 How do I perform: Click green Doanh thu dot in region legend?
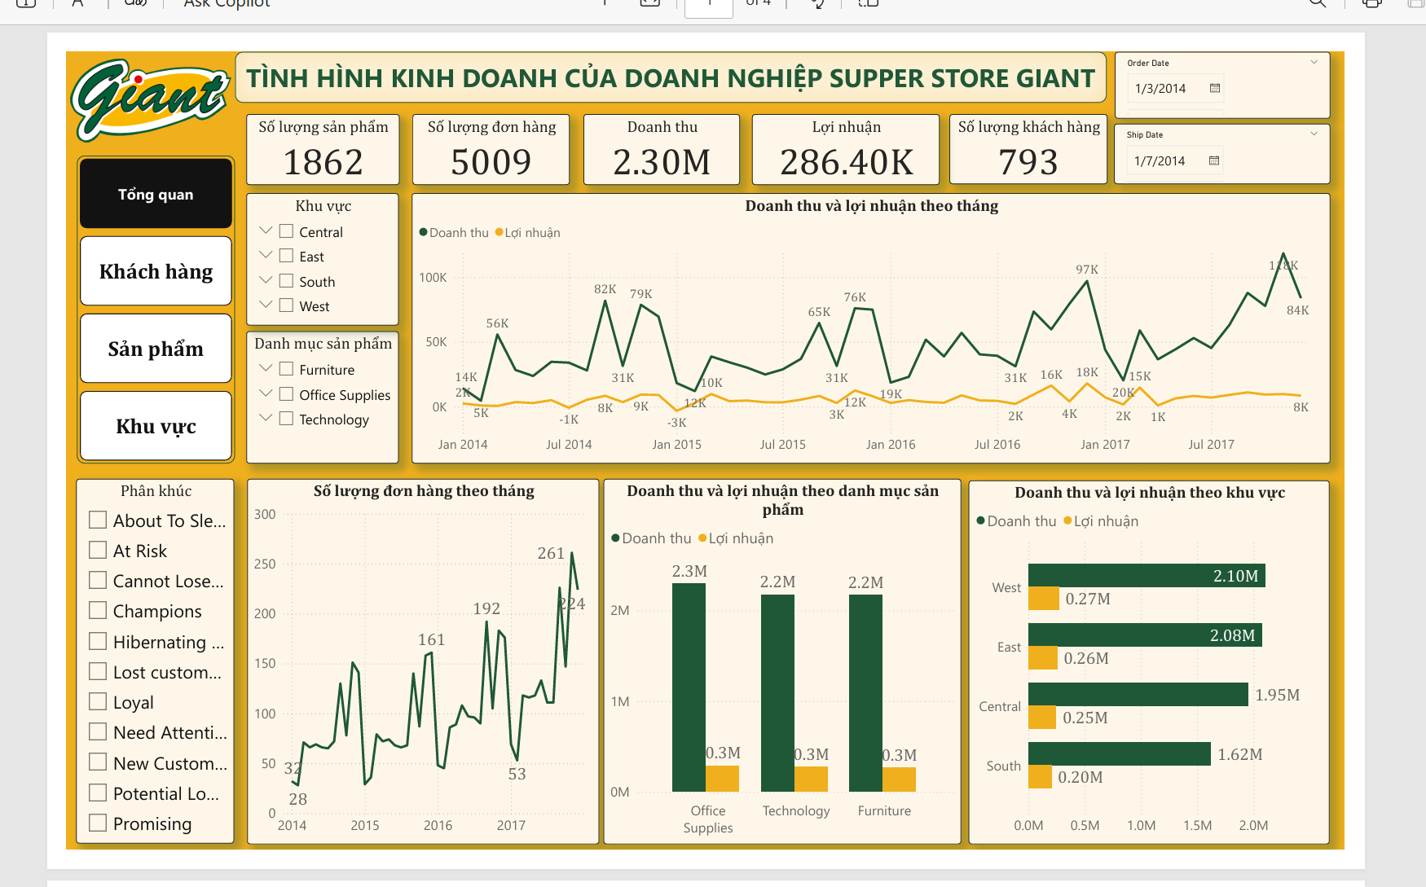pyautogui.click(x=980, y=520)
